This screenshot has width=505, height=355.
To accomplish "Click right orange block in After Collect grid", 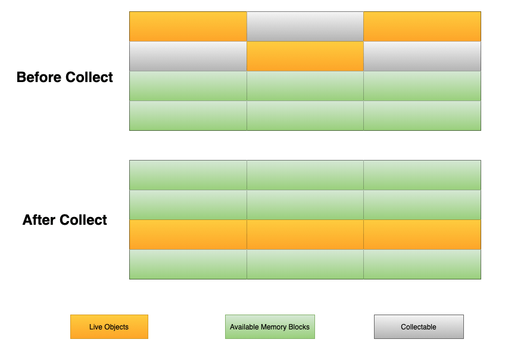I will coord(422,234).
